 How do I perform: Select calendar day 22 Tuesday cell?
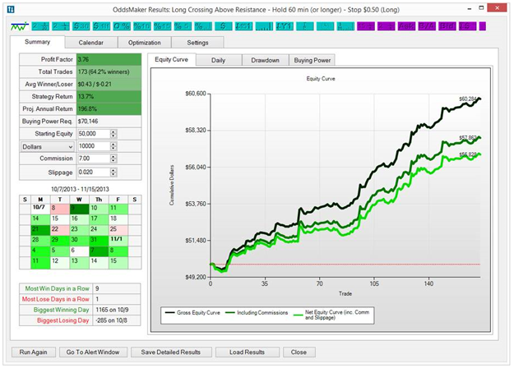(60, 231)
